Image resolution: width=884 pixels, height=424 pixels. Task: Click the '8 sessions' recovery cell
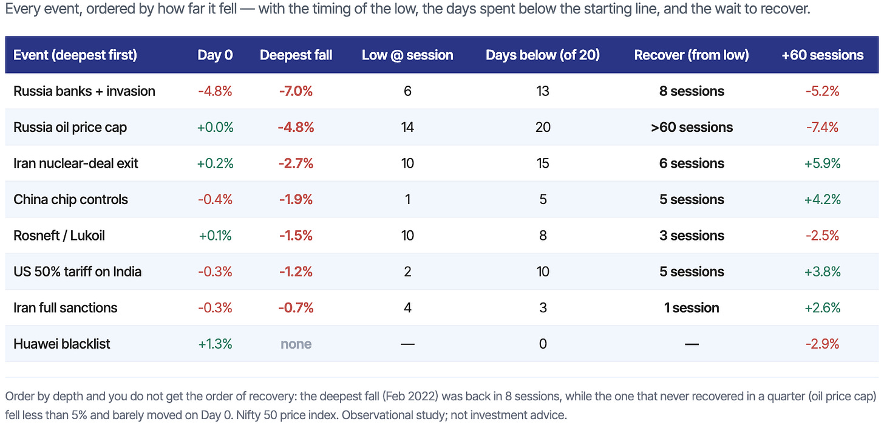692,91
